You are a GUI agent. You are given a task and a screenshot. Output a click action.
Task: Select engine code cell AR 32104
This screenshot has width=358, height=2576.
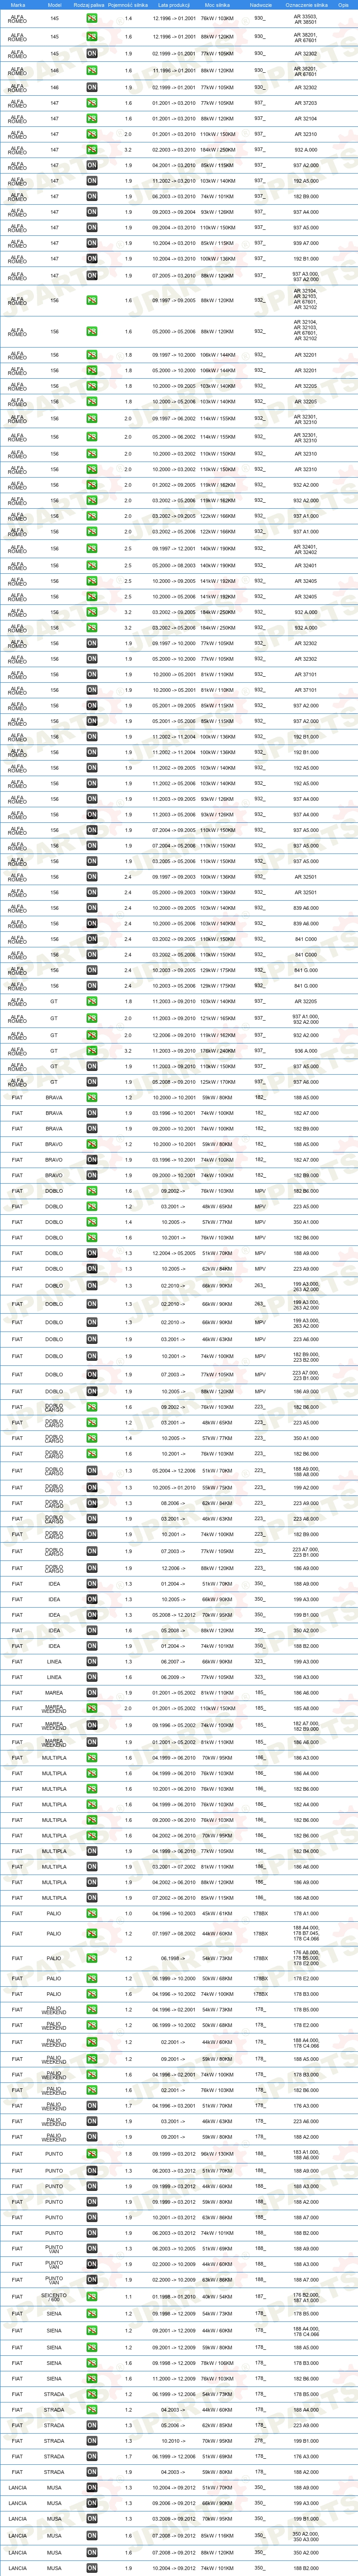click(x=306, y=118)
